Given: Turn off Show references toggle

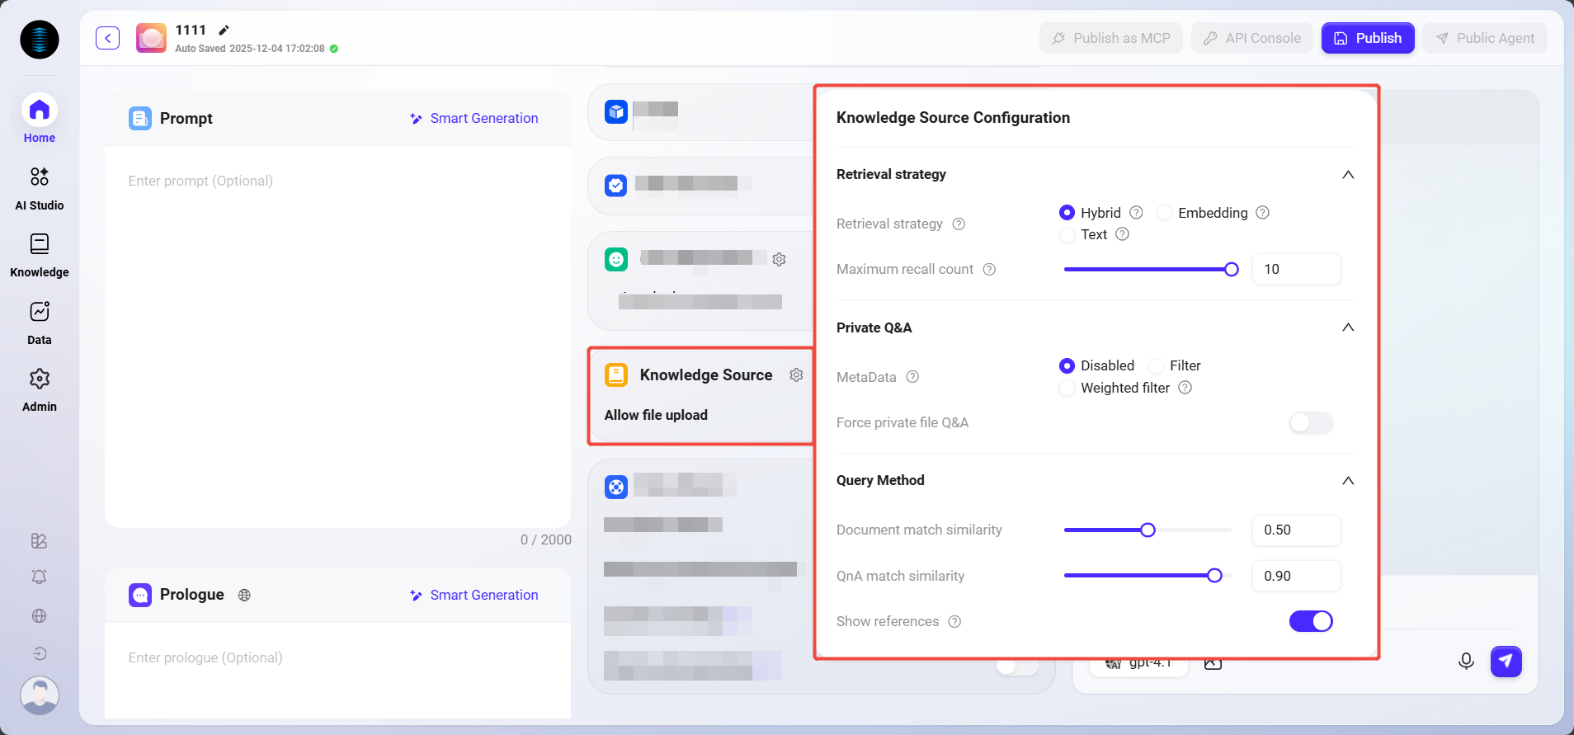Looking at the screenshot, I should [1310, 621].
